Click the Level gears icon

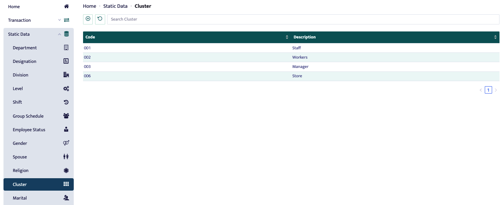[66, 89]
